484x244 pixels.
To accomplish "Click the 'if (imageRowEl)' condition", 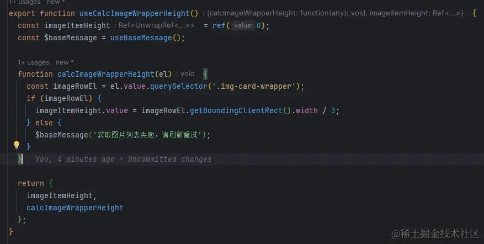I will (x=59, y=98).
